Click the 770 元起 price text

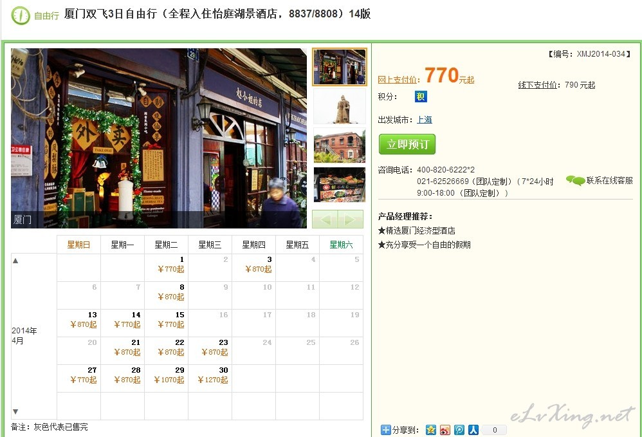[x=449, y=76]
